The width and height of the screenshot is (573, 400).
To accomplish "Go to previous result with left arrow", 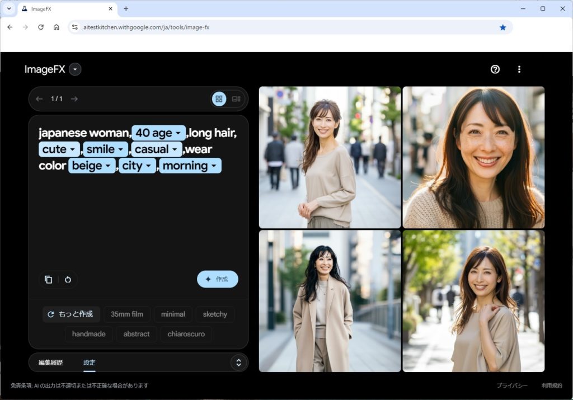I will coord(39,99).
